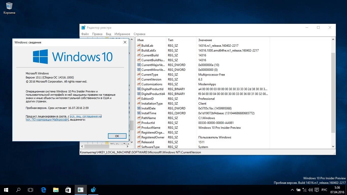Open the Справка menu
The image size is (347, 195).
[x=139, y=34]
